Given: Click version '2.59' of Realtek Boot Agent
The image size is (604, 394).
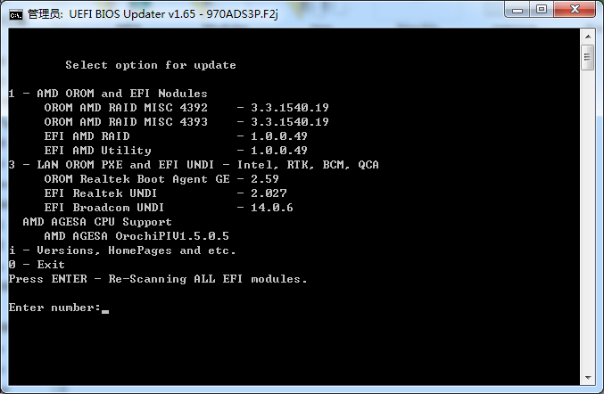Looking at the screenshot, I should pyautogui.click(x=265, y=179).
